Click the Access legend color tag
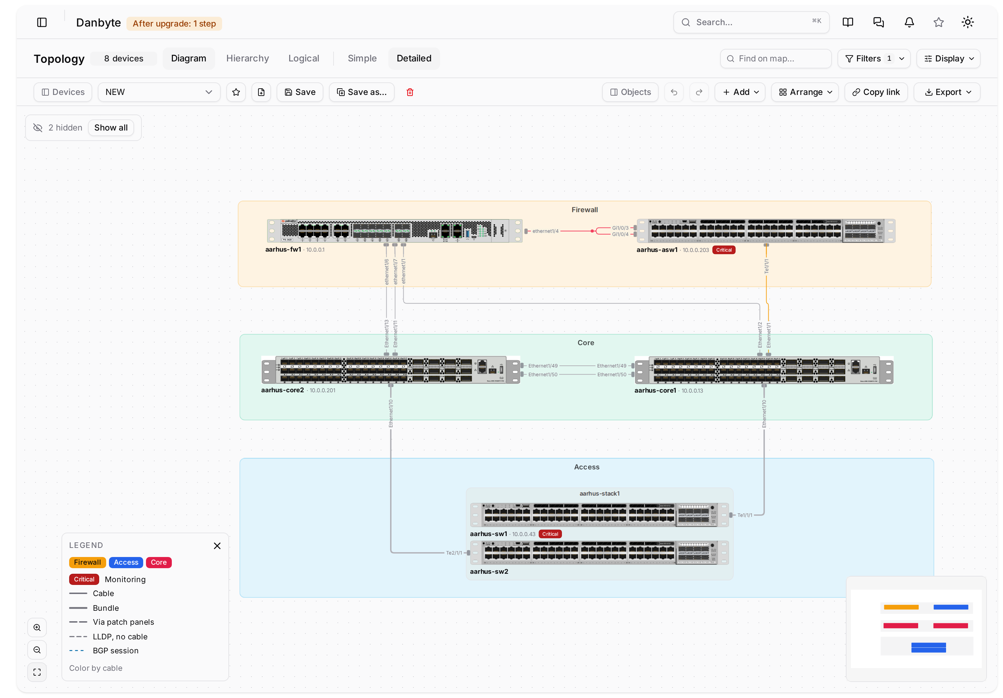This screenshot has width=1003, height=698. pyautogui.click(x=126, y=562)
